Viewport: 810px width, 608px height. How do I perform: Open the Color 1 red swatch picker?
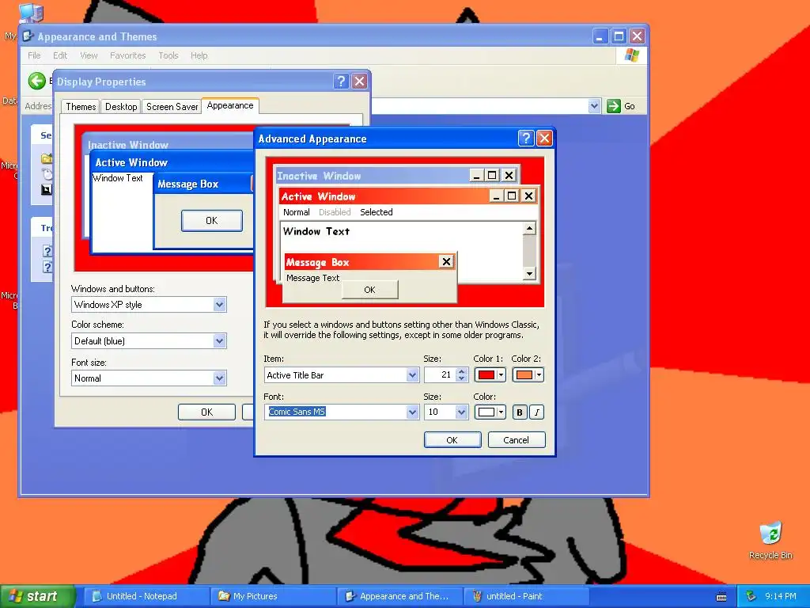coord(490,374)
